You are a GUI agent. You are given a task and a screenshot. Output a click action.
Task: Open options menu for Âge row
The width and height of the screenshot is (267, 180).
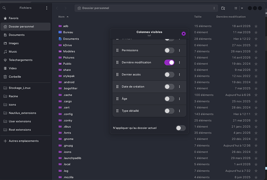[179, 99]
